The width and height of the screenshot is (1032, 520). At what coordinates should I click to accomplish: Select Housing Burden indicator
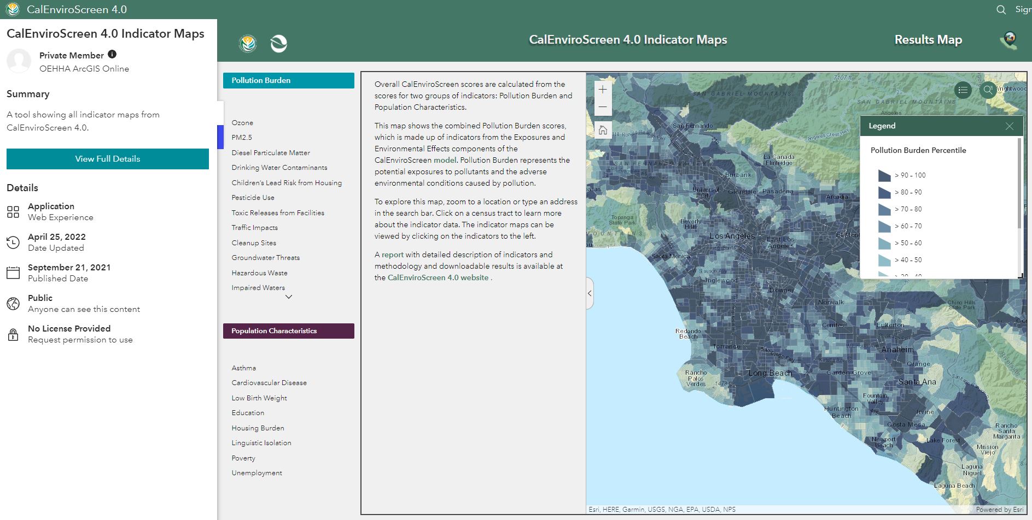(x=258, y=428)
